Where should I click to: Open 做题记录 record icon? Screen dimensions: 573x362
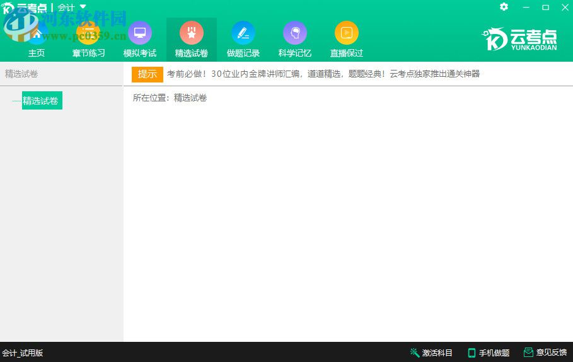tap(243, 33)
